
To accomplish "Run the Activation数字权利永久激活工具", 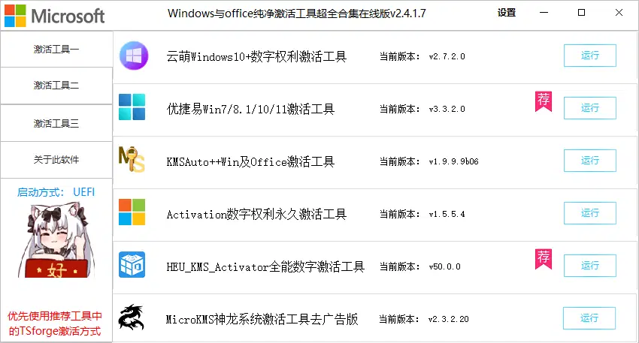I will click(x=589, y=213).
